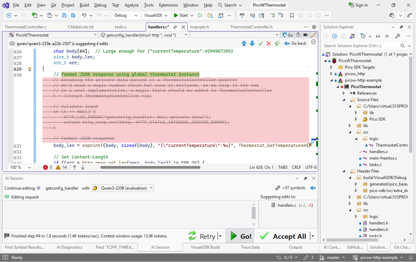
Task: Click the lightbulb quick actions icon
Action: 30,69
